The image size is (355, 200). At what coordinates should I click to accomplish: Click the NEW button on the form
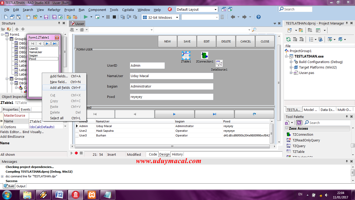pos(168,41)
